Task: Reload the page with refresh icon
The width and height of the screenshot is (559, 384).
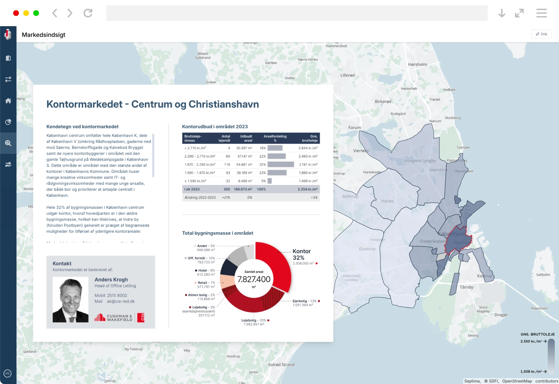Action: pyautogui.click(x=88, y=13)
